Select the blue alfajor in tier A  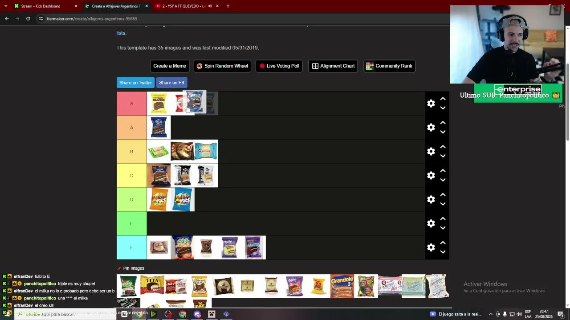[x=159, y=128]
